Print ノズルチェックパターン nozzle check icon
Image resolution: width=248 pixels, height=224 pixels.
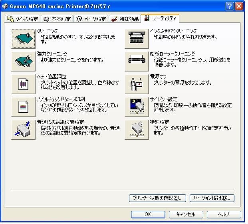click(23, 107)
